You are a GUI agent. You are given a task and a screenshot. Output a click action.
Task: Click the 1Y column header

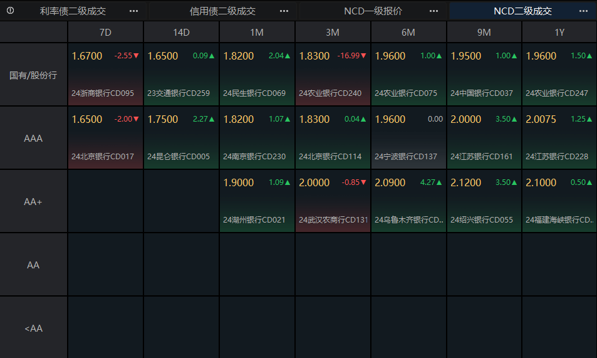click(x=559, y=33)
